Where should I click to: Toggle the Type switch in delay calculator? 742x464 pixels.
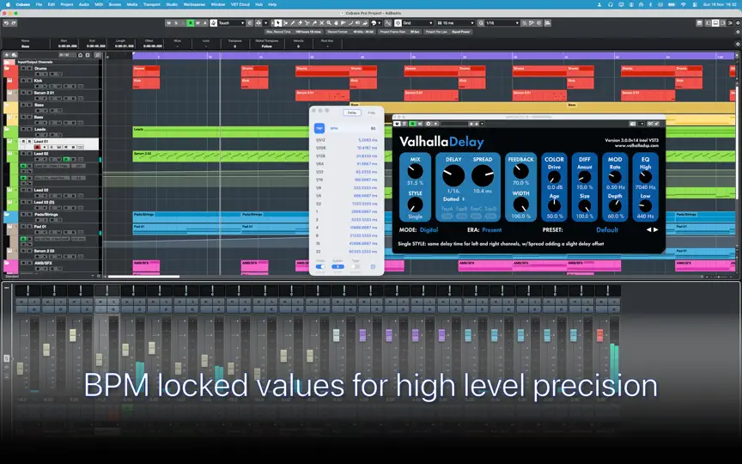pyautogui.click(x=356, y=266)
